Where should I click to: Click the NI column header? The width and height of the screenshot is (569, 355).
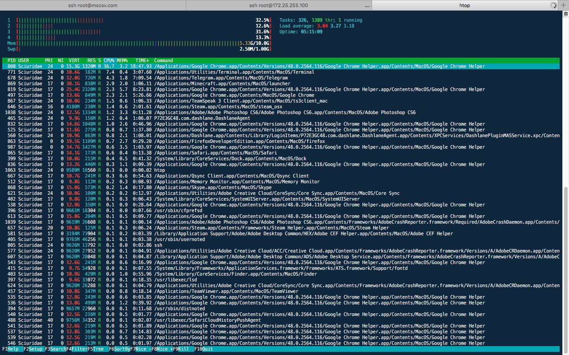click(61, 61)
